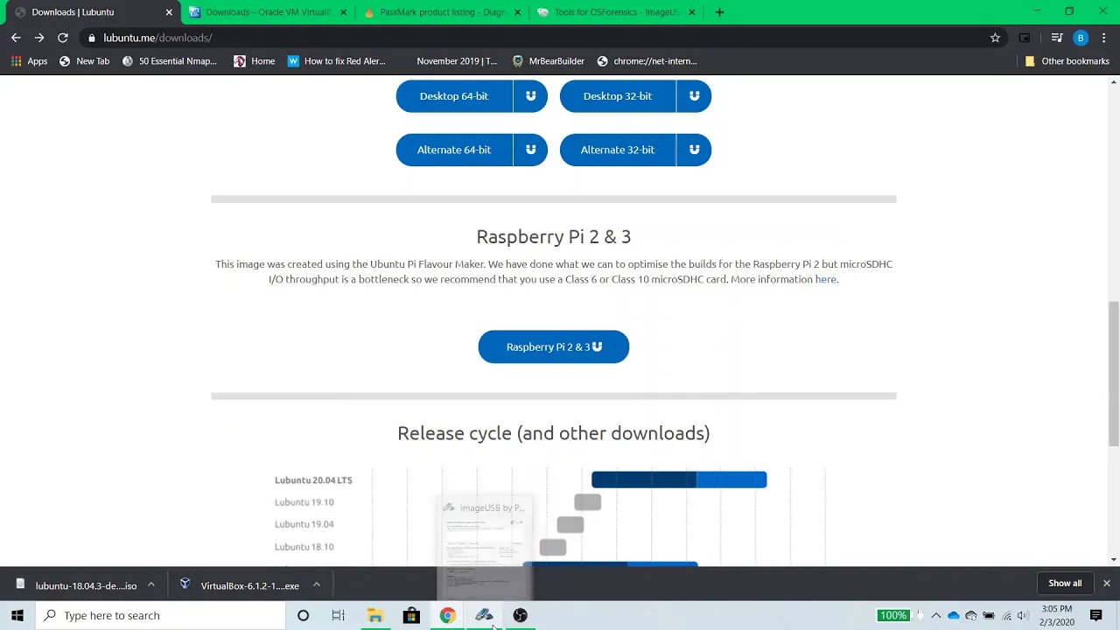Viewport: 1120px width, 630px height.
Task: Open Microsoft Store from taskbar
Action: 411,615
